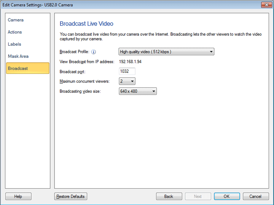
Task: Click the Broadcast port input field
Action: 127,71
